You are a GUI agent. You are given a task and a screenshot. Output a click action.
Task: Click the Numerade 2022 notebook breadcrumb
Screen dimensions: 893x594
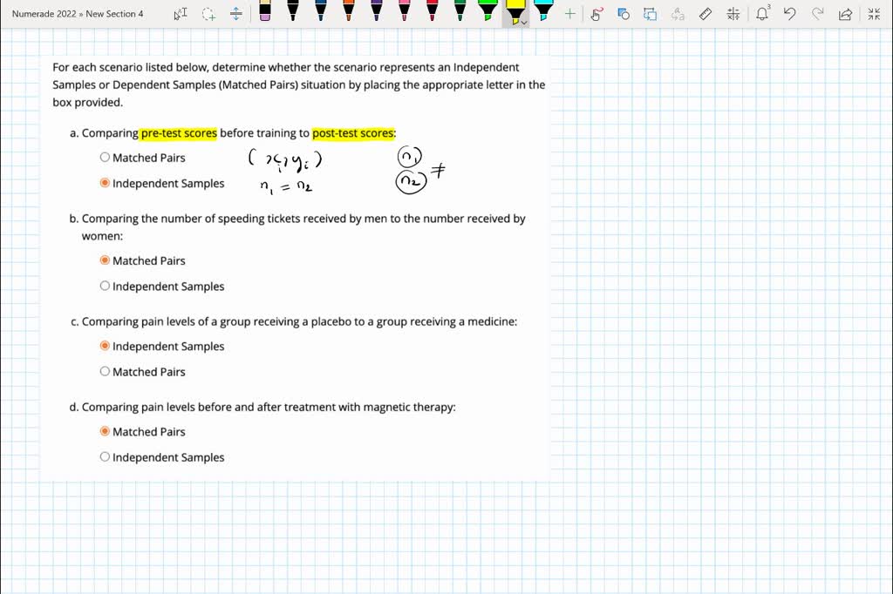click(x=41, y=14)
